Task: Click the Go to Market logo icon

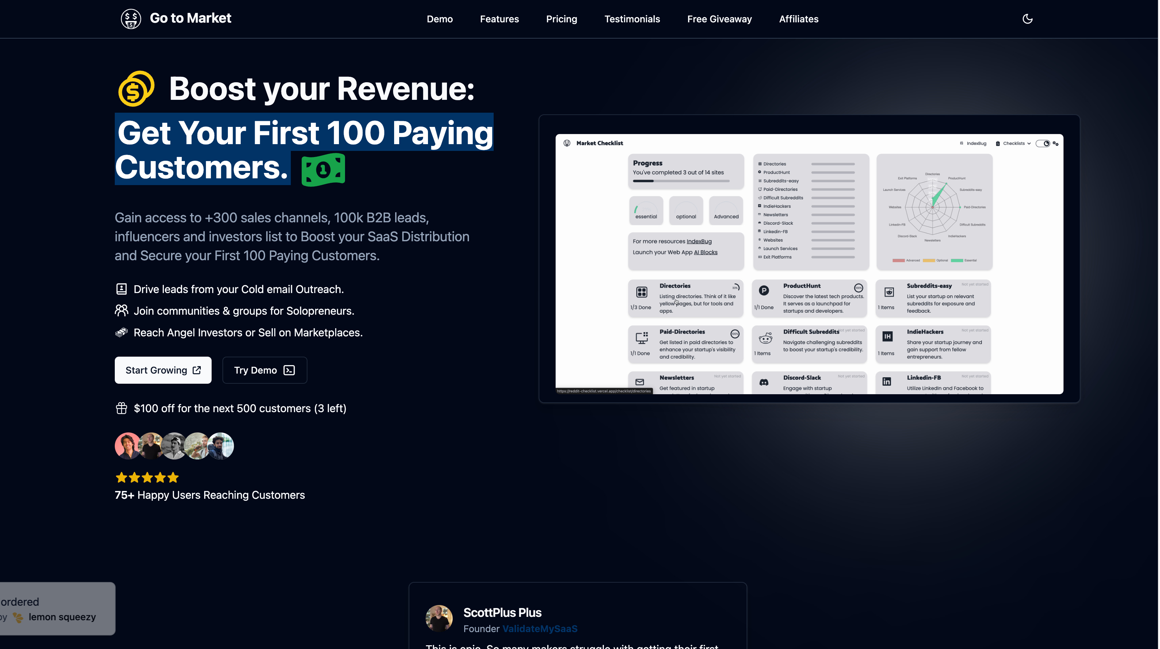Action: click(x=131, y=19)
